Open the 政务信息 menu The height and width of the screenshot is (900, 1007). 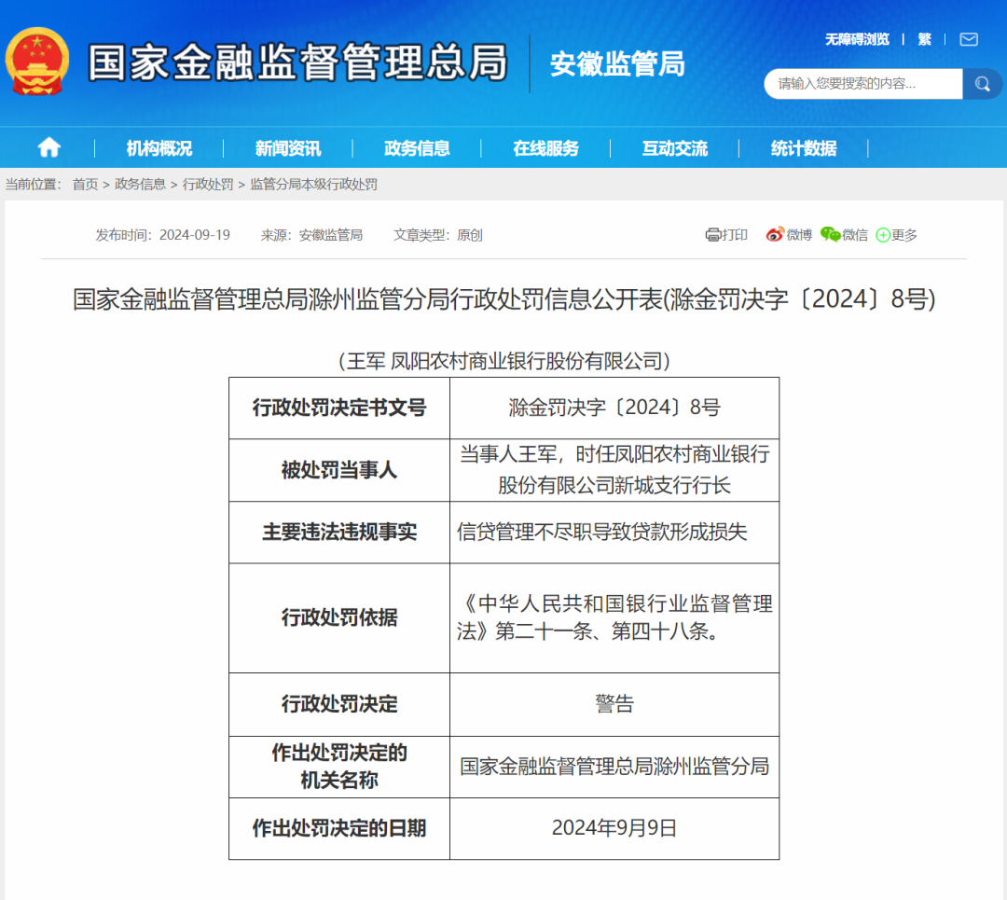point(417,148)
